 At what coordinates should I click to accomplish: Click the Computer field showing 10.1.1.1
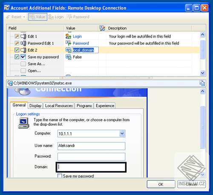click(x=91, y=134)
